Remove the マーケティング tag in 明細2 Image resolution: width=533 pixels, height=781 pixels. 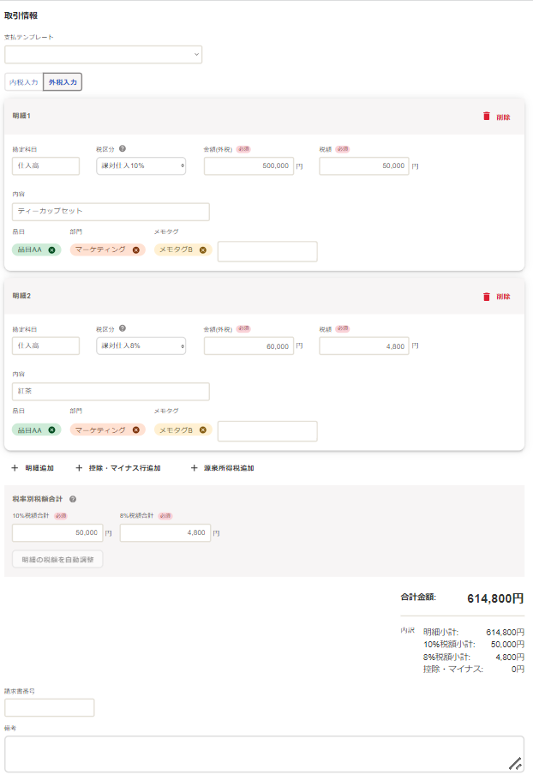136,430
